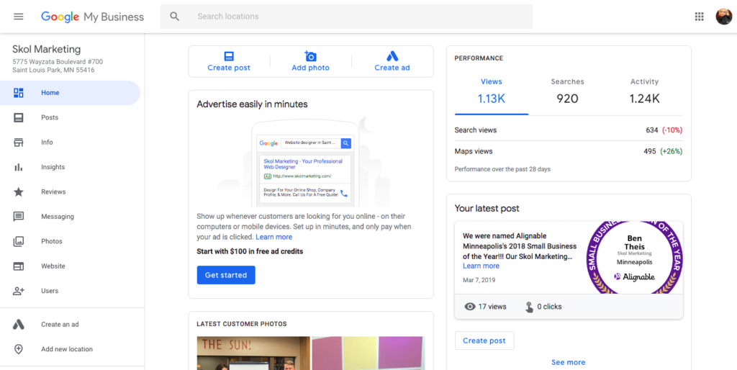Click Learn more in the latest post
This screenshot has width=737, height=370.
click(x=481, y=266)
